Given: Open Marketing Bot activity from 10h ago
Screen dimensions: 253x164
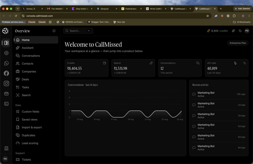Looking at the screenshot, I should 219,94.
